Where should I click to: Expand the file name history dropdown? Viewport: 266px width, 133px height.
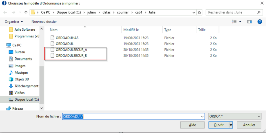(x=202, y=117)
